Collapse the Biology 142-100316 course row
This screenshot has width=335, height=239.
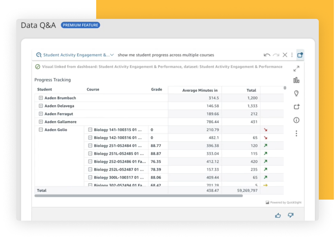(x=90, y=138)
